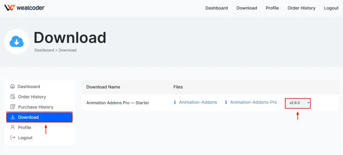
Task: Go to Download in the top navigation
Action: click(247, 8)
